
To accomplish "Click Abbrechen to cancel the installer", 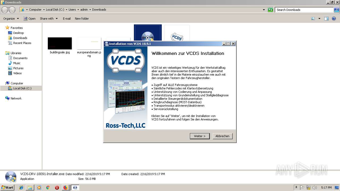I will pyautogui.click(x=222, y=136).
